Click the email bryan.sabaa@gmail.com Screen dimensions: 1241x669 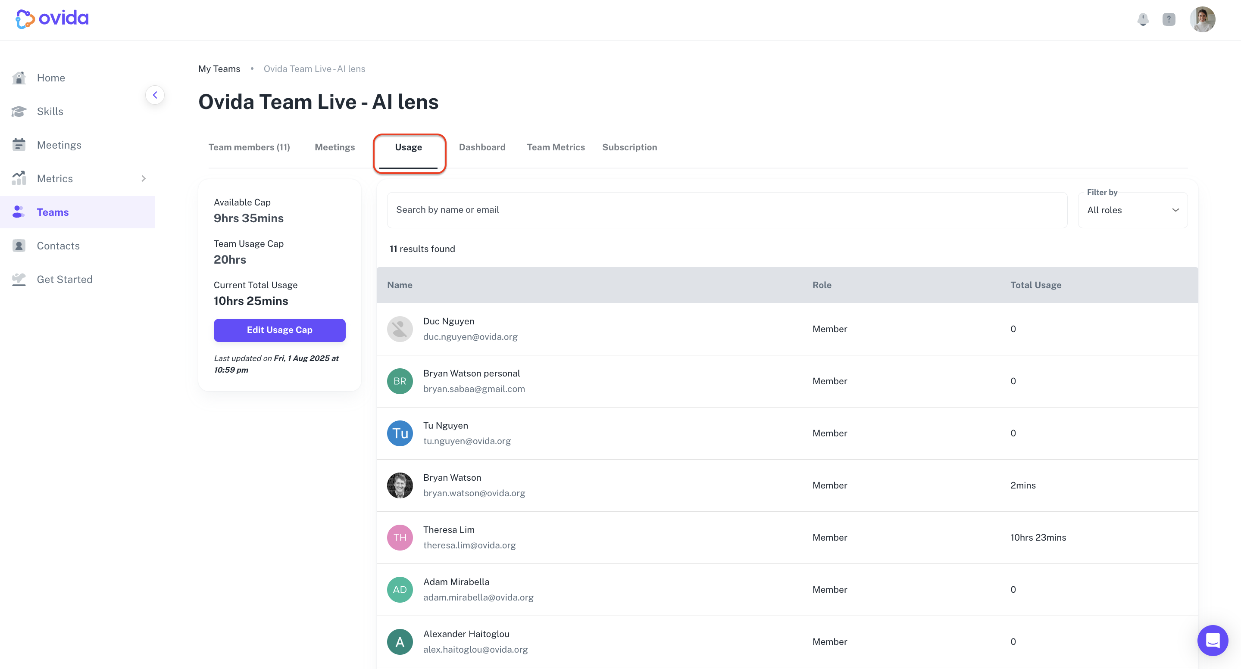(x=474, y=389)
